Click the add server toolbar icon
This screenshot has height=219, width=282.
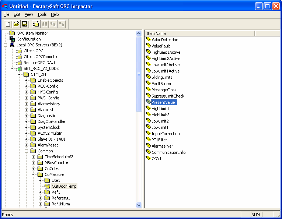point(36,24)
